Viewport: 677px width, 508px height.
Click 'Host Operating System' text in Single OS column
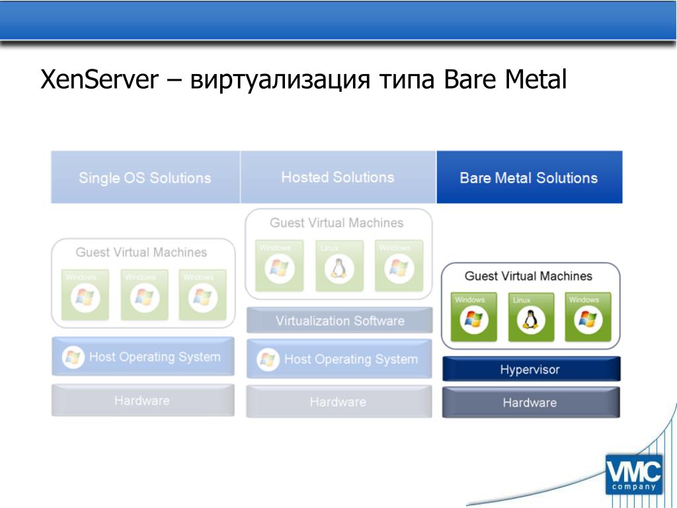[155, 357]
